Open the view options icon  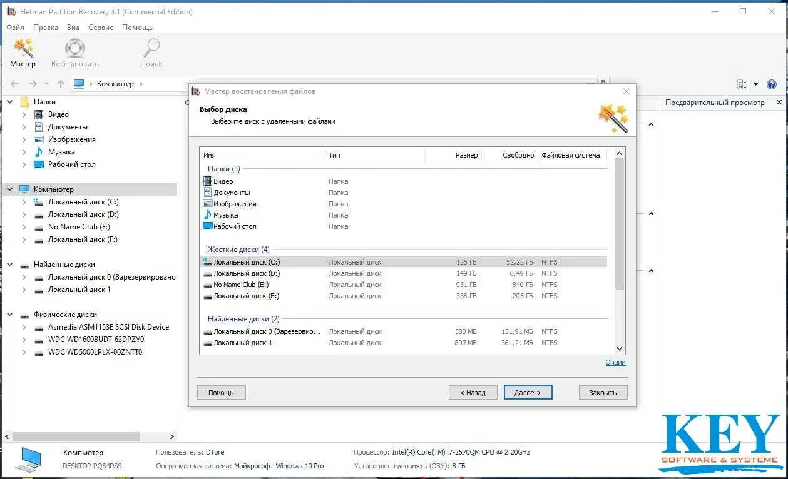click(x=742, y=84)
